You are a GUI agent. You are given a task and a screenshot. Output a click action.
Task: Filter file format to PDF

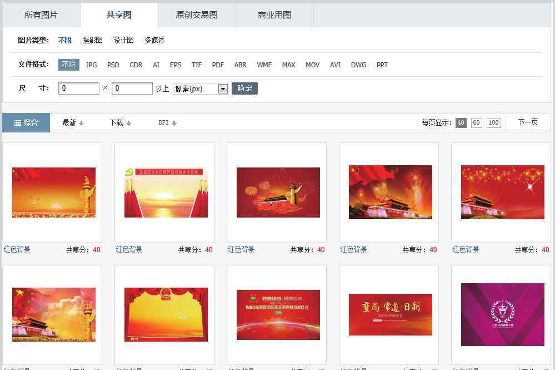(218, 65)
